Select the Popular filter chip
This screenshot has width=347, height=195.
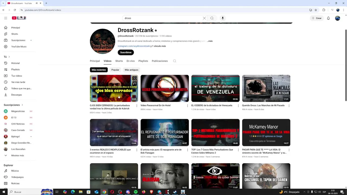(x=115, y=70)
